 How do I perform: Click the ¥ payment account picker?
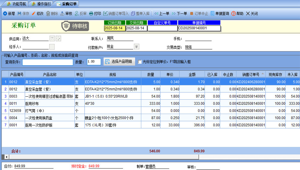(x=136, y=47)
